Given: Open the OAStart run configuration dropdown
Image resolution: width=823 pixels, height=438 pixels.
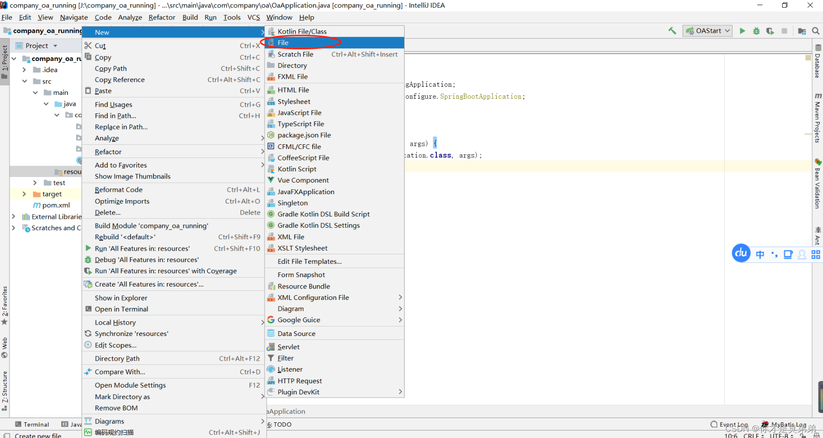Looking at the screenshot, I should pos(708,31).
